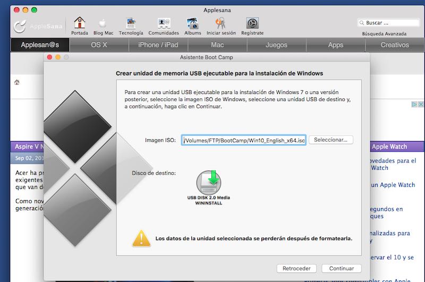The image size is (425, 282).
Task: Open the Portada home icon
Action: point(79,23)
